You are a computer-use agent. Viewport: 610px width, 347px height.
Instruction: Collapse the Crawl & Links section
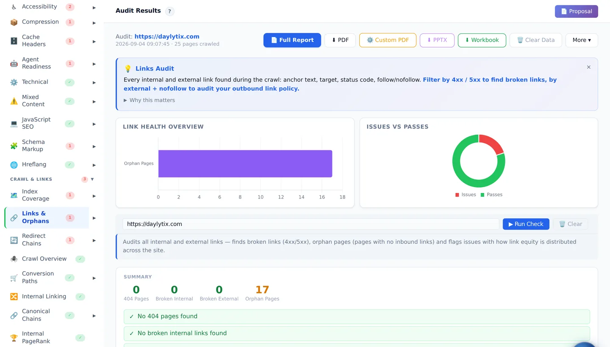click(x=92, y=179)
